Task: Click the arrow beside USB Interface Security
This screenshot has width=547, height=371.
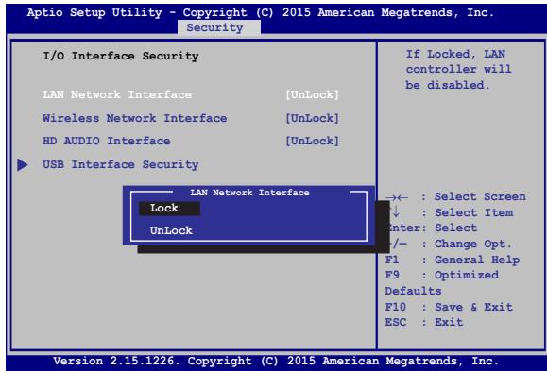Action: (23, 164)
